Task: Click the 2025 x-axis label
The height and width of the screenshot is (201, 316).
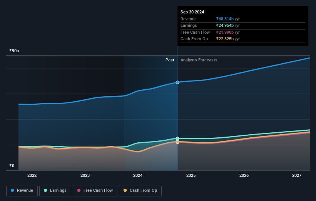Action: 191,176
